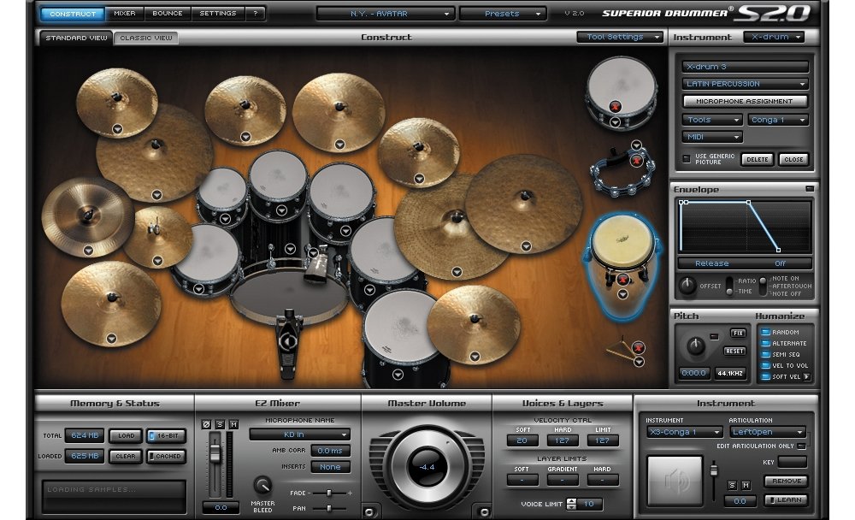Image resolution: width=855 pixels, height=520 pixels.
Task: Open the Leftopen articulation dropdown
Action: 767,432
